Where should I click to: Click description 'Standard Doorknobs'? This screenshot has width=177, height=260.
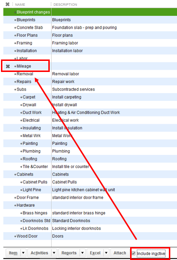tap(71, 221)
